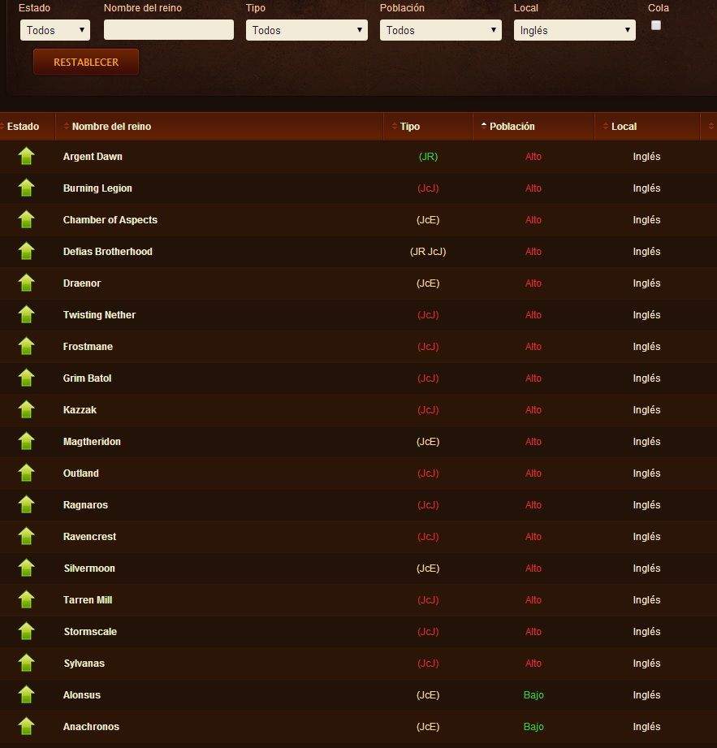
Task: Select the Magtheridon realm name
Action: coord(92,442)
